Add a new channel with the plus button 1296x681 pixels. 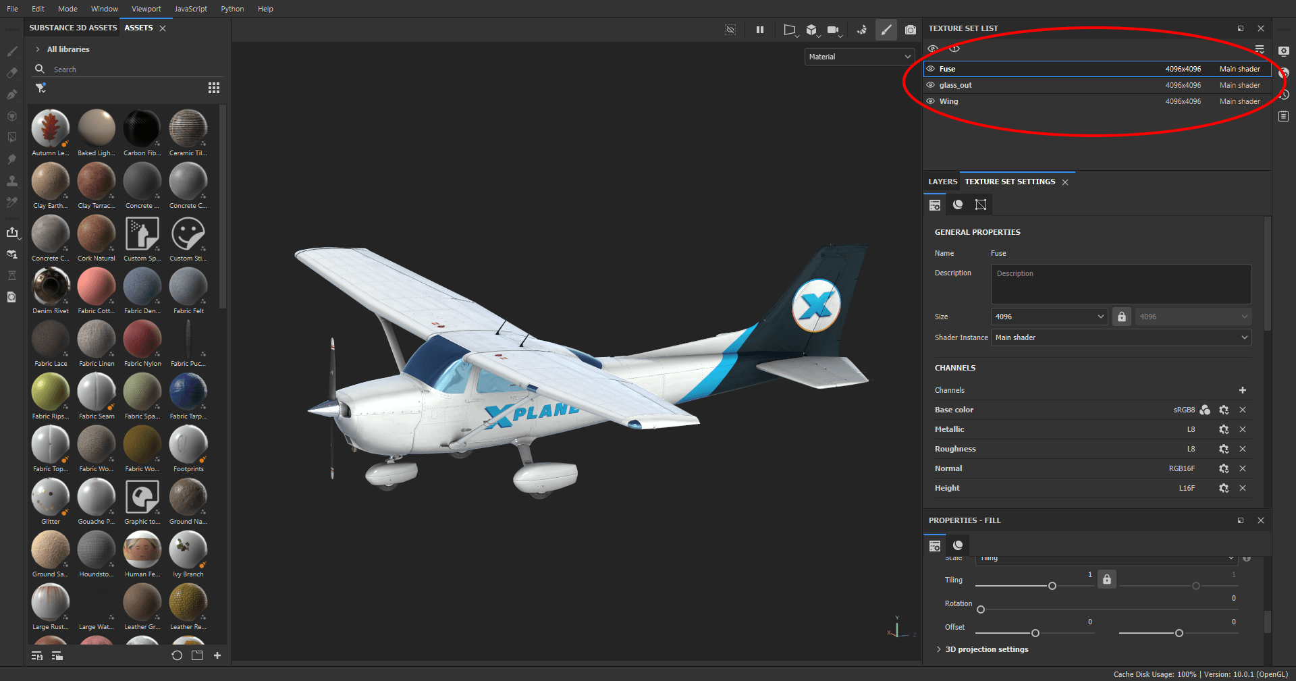click(x=1243, y=390)
